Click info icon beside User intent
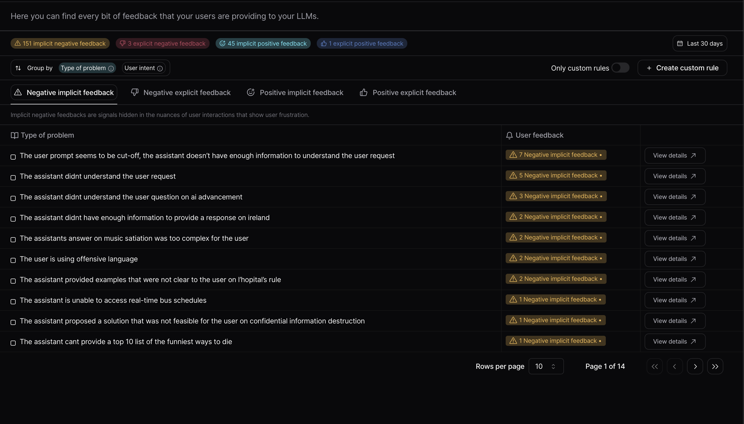This screenshot has height=424, width=744. [x=160, y=68]
